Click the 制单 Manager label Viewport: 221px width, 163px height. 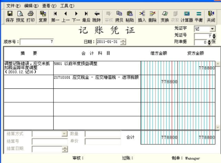click(x=186, y=158)
